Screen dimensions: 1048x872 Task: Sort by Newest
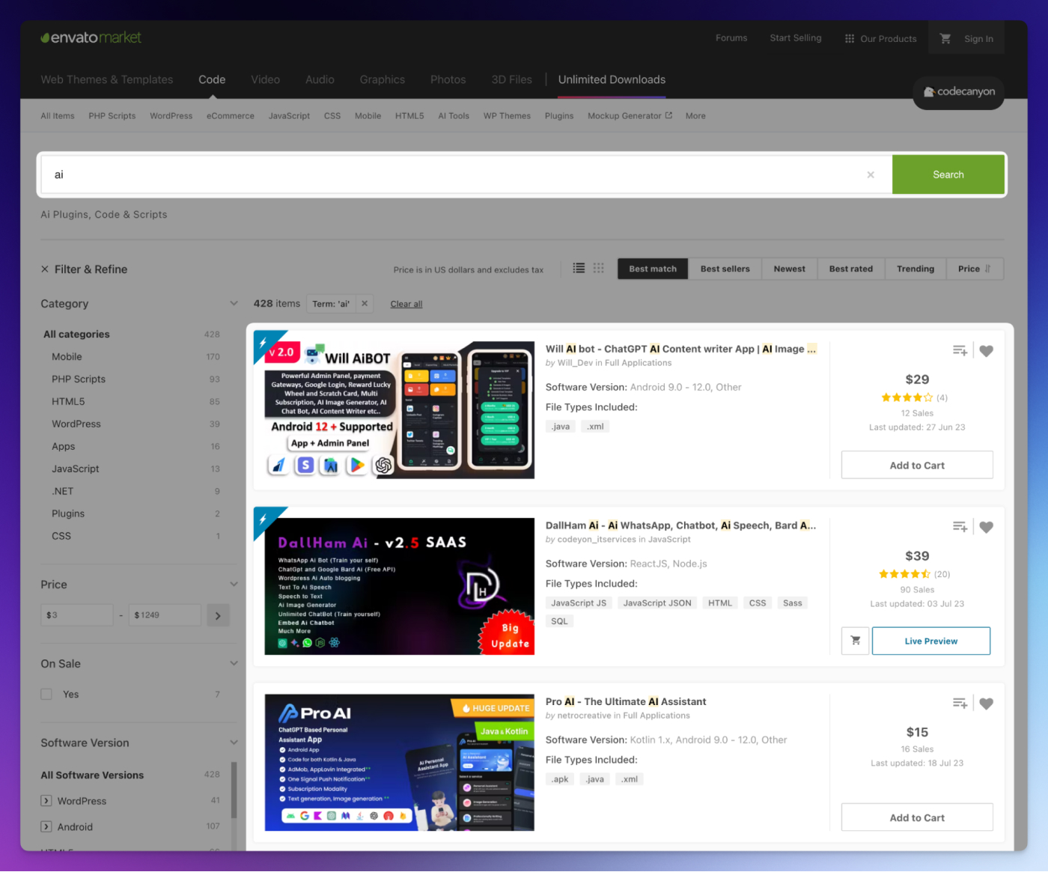[789, 269]
